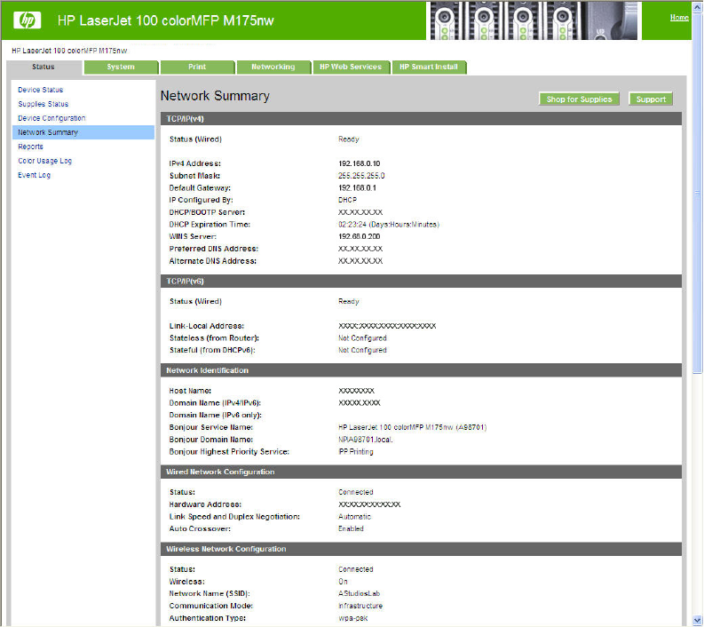The height and width of the screenshot is (627, 704).
Task: Click the IPP Printing priority service value
Action: pyautogui.click(x=356, y=451)
